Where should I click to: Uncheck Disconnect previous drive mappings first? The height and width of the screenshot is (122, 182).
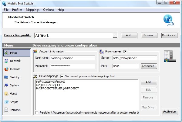click(62, 76)
